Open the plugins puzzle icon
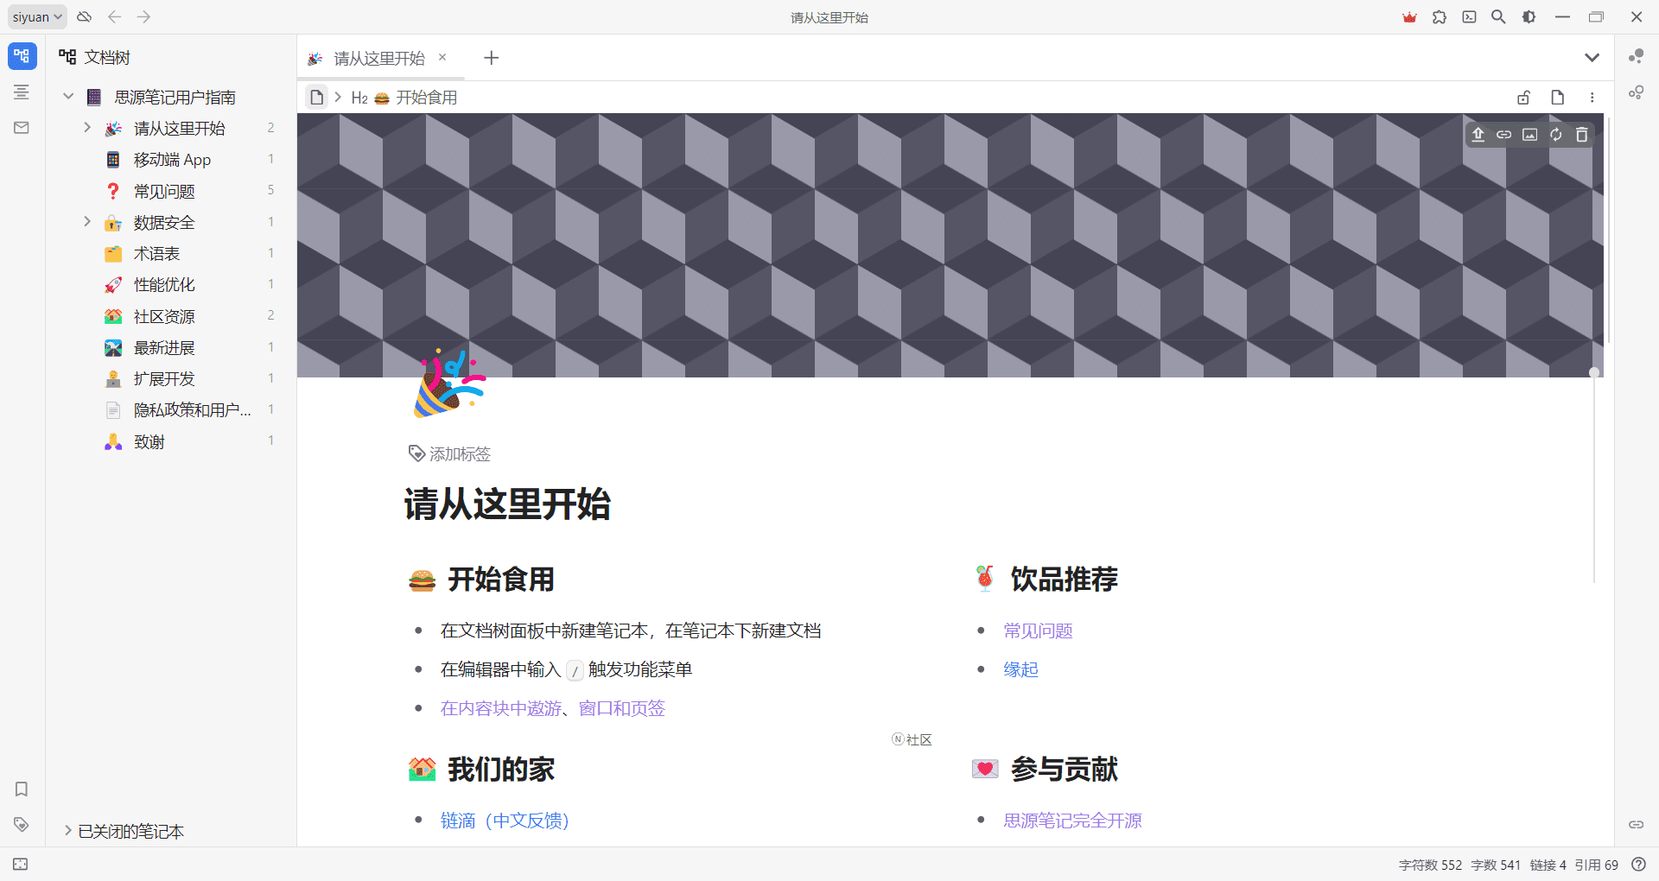Screen dimensions: 1659x881 point(1440,16)
